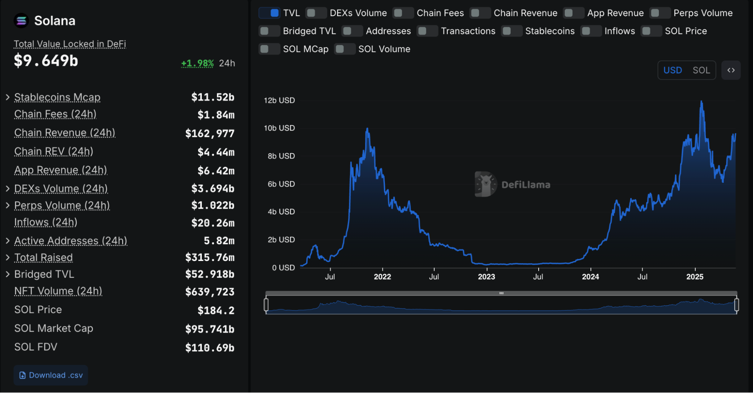
Task: Click the left handle of the timeline range slider
Action: [x=267, y=305]
